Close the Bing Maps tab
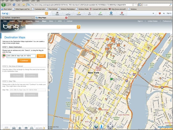The image size is (173, 130). coord(66,18)
